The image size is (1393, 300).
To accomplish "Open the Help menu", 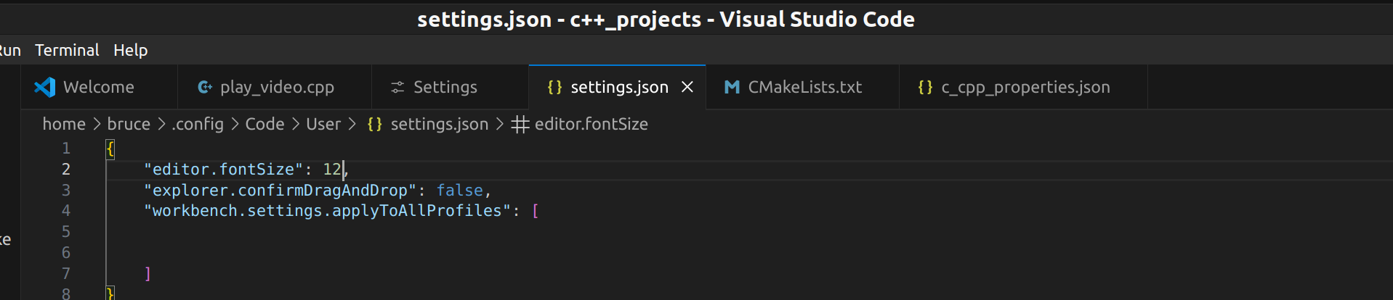I will pos(131,50).
